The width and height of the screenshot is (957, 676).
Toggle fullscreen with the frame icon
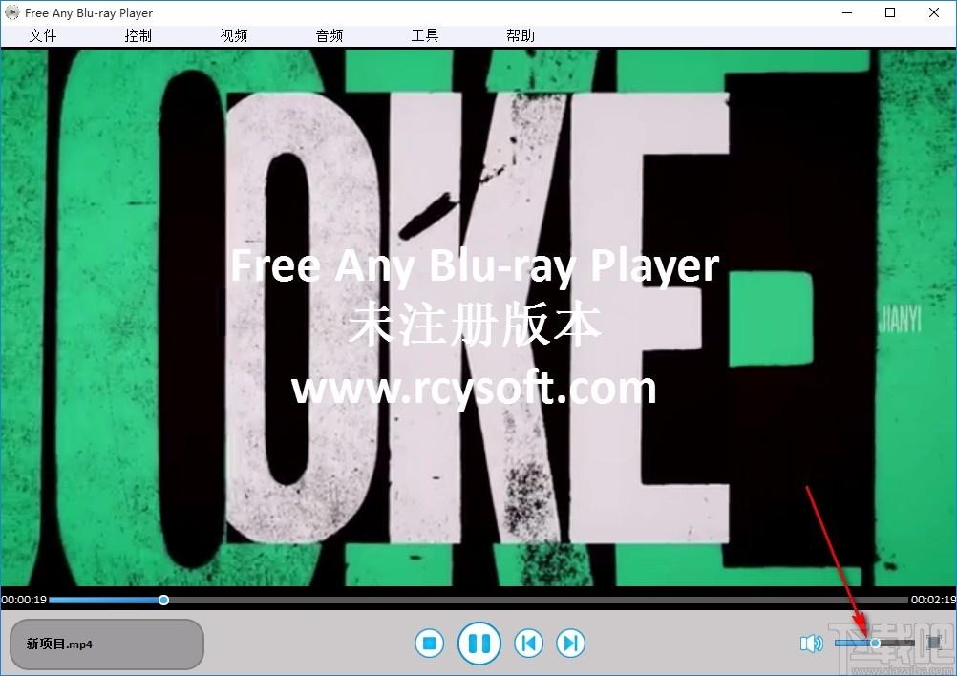934,642
